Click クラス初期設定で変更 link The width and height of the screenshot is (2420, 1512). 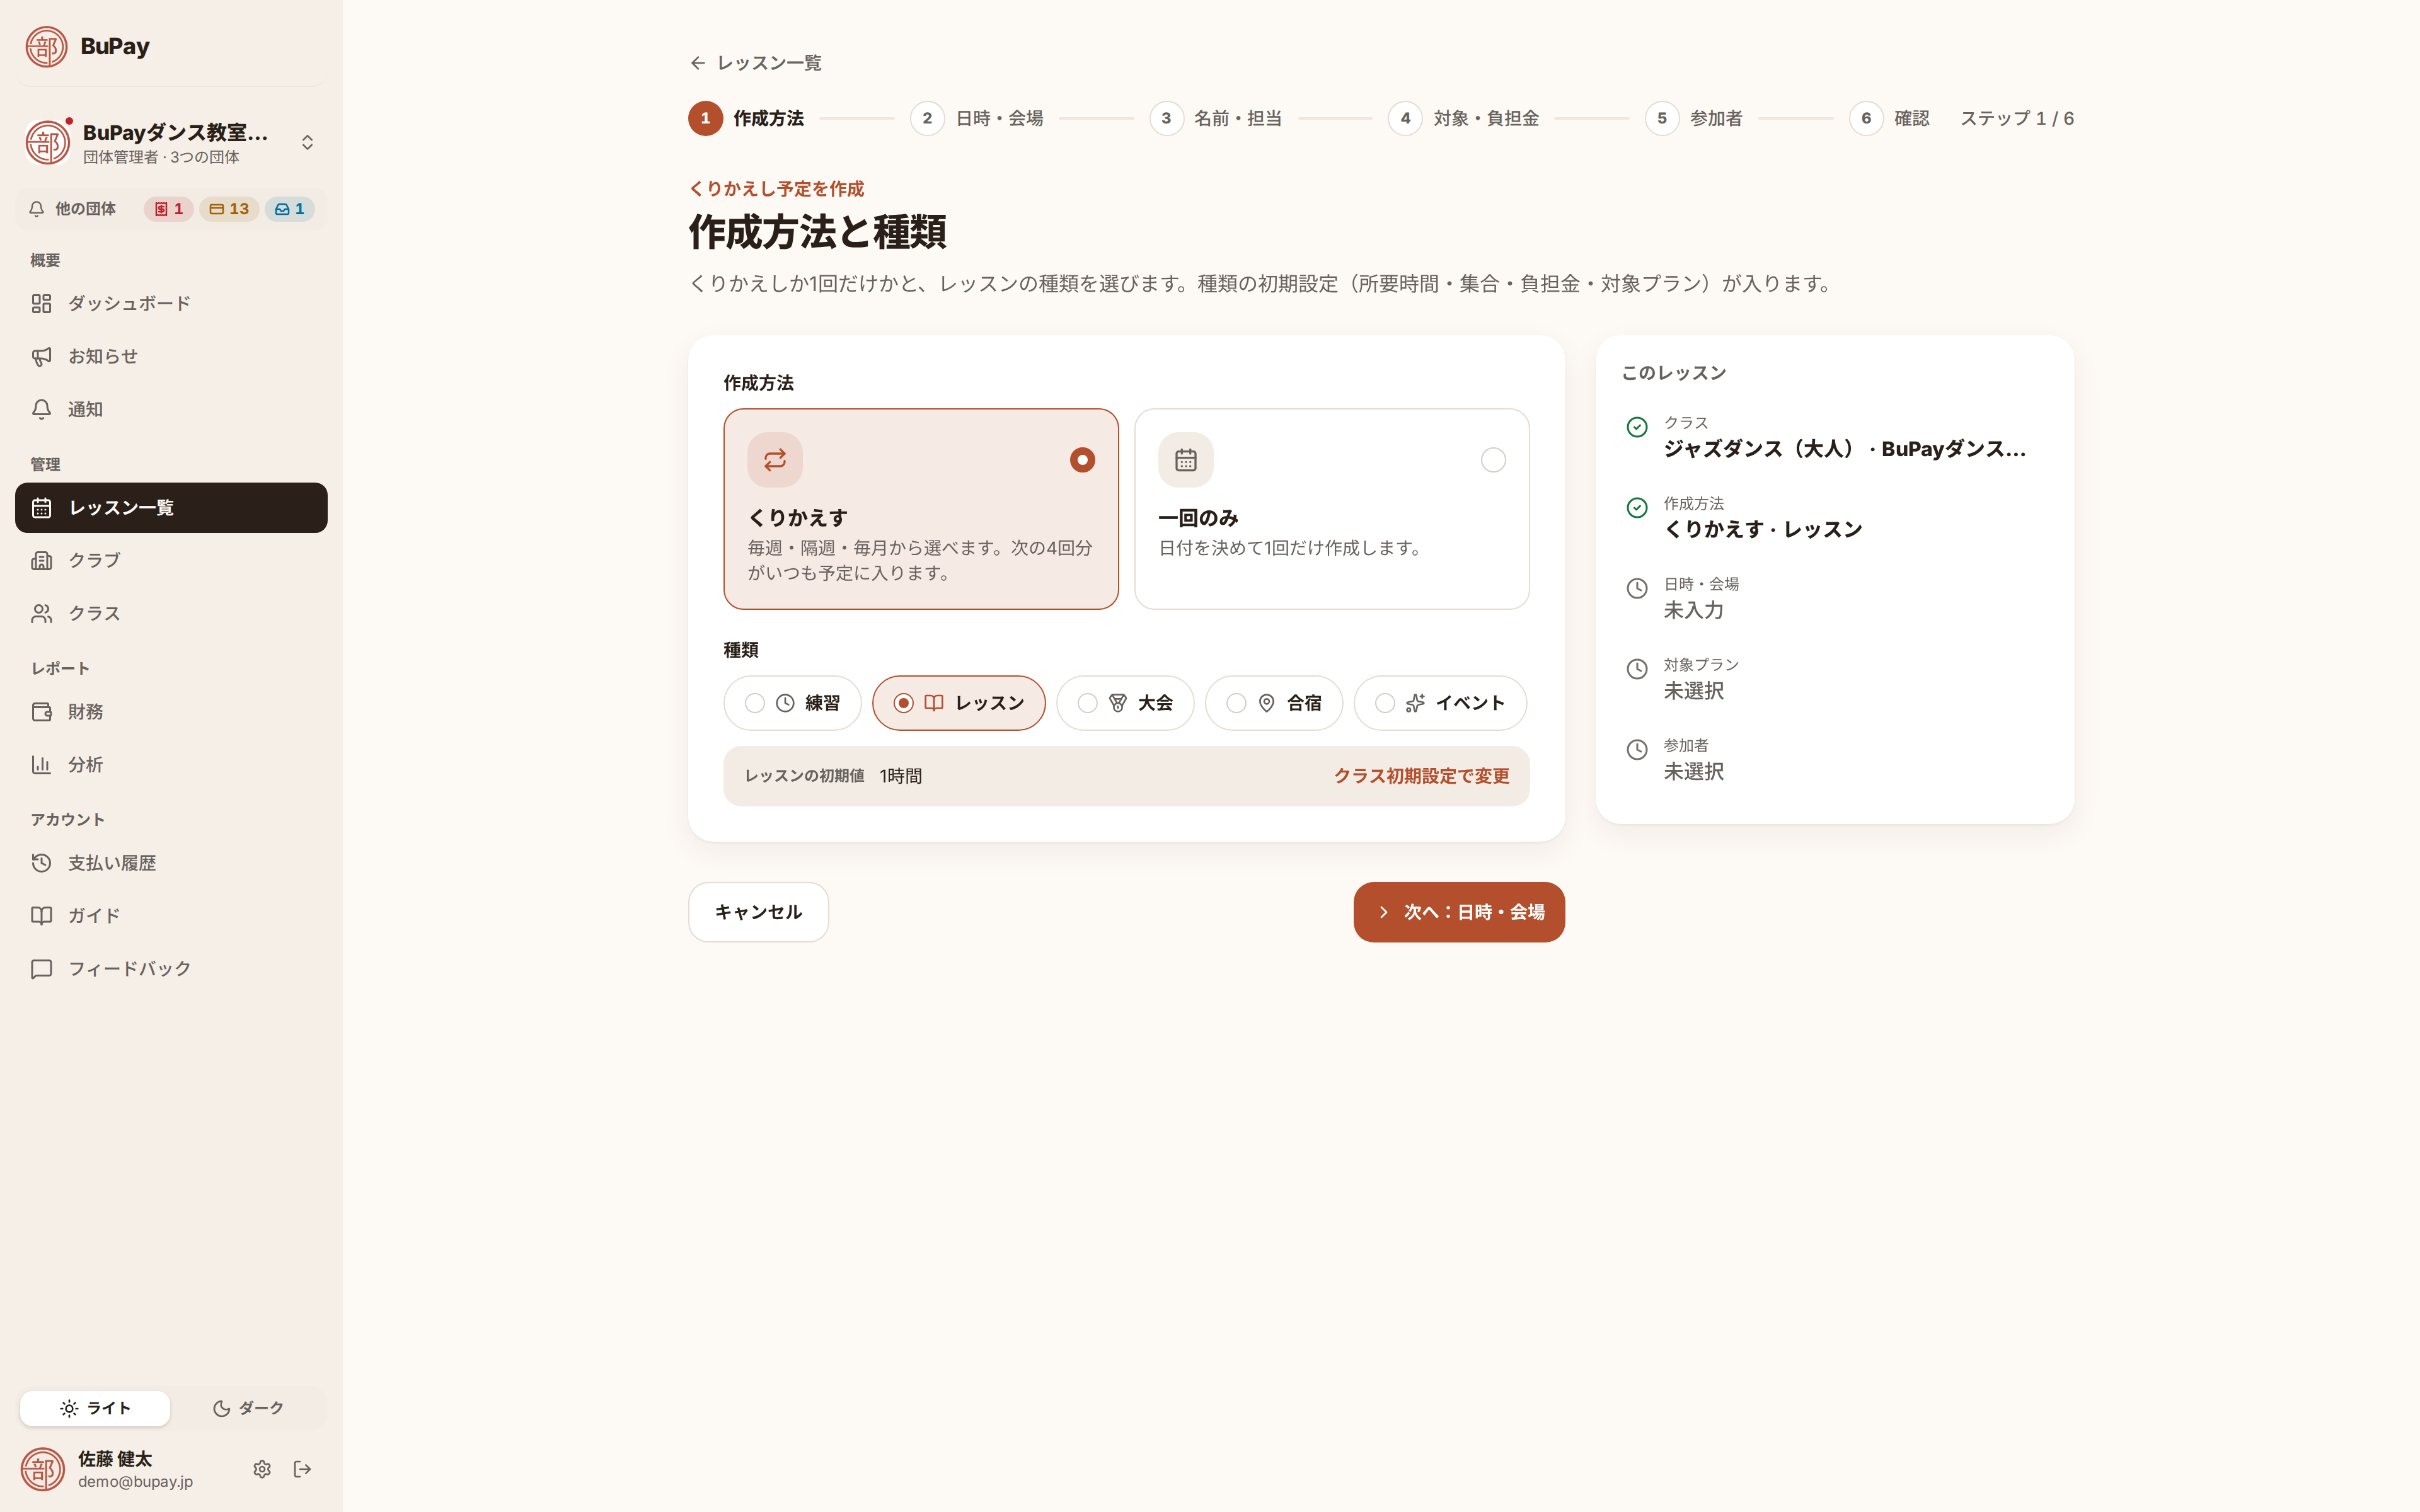click(x=1421, y=776)
